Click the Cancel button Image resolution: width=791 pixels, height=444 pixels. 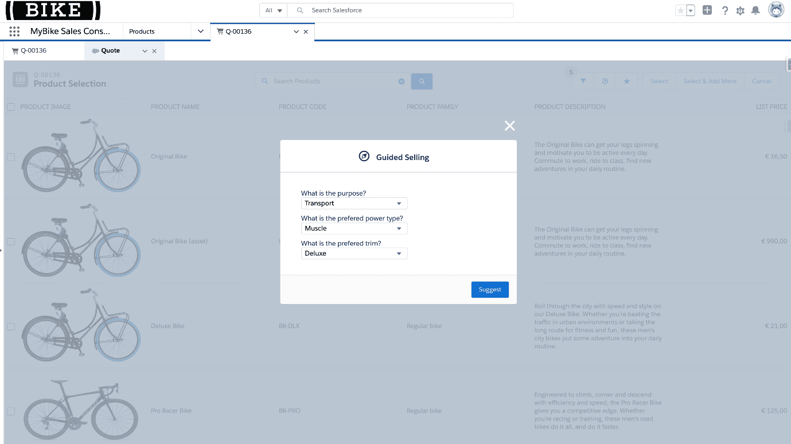click(x=762, y=81)
